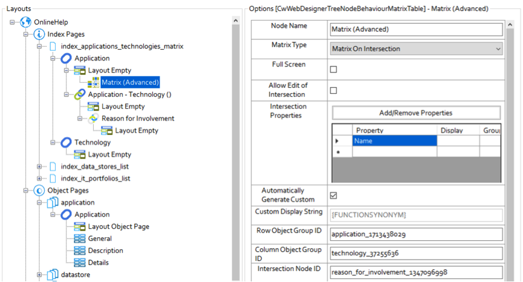Click the Index Pages info icon

tap(39, 34)
